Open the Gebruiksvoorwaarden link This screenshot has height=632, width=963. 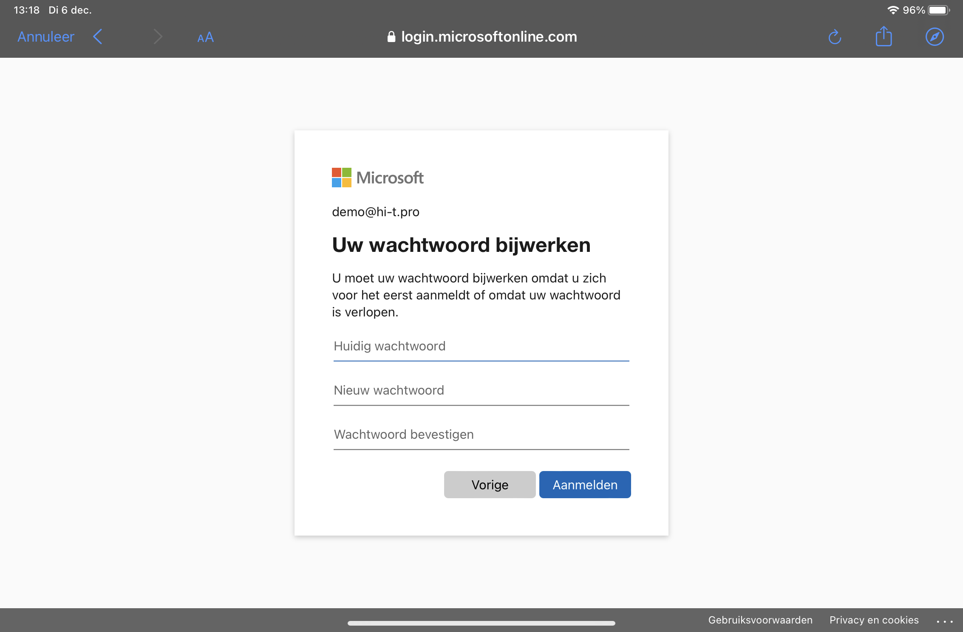[x=760, y=620]
